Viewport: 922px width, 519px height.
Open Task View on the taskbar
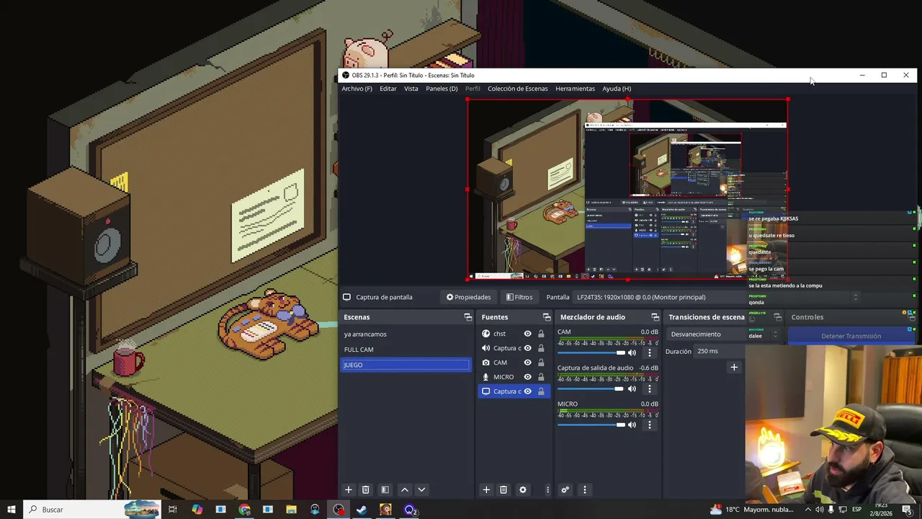point(173,510)
